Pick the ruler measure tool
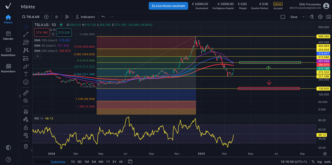 [26, 93]
